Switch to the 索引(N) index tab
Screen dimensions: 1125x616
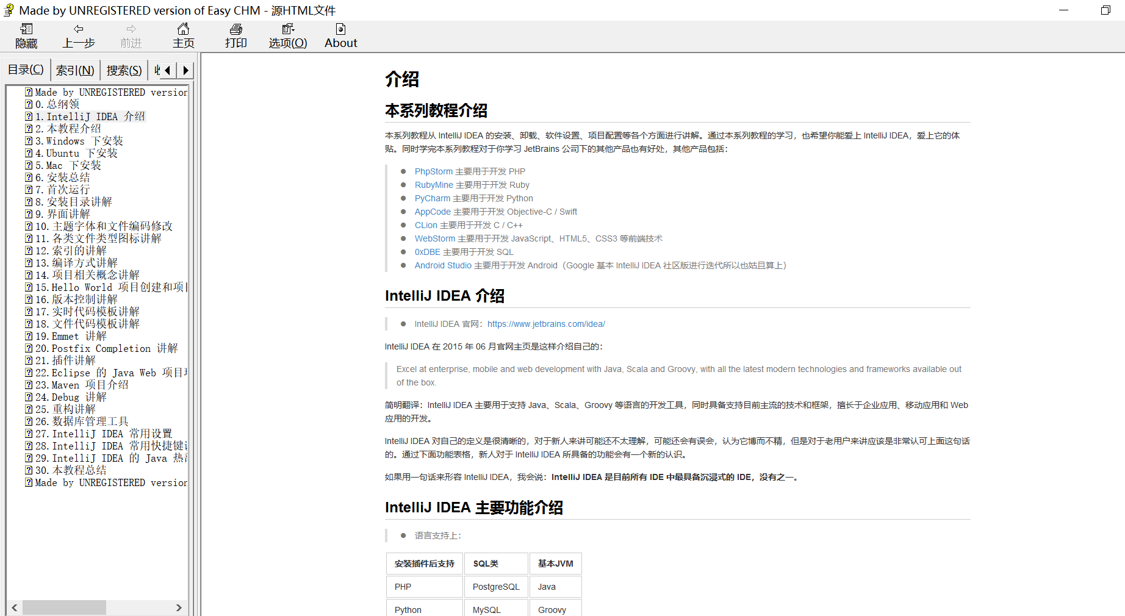coord(75,71)
